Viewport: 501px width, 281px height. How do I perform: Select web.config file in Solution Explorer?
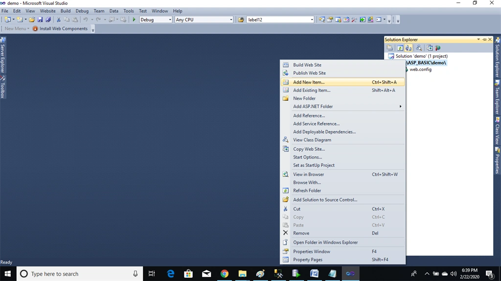click(420, 70)
